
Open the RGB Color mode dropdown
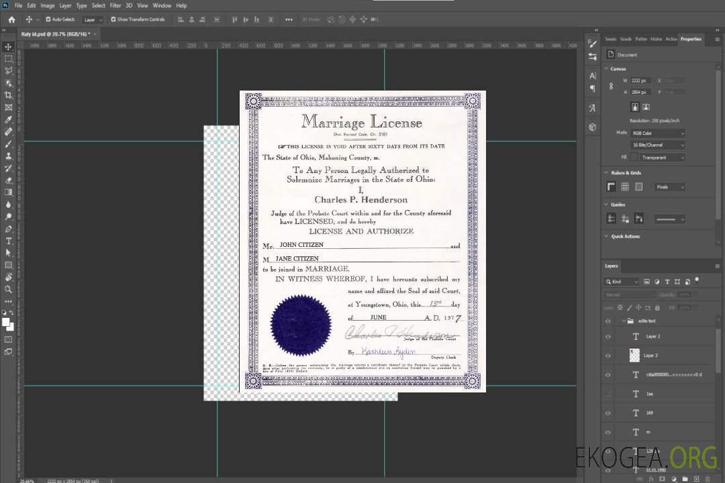click(657, 133)
